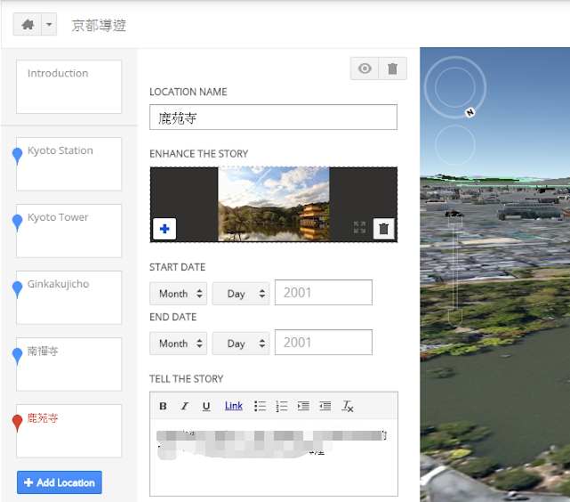The height and width of the screenshot is (502, 570).
Task: Open the start date Month dropdown
Action: [x=178, y=294]
